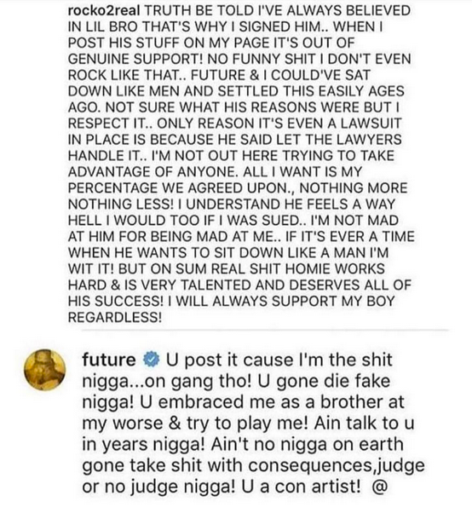This screenshot has height=507, width=472.
Task: Click future's gold profile avatar
Action: pyautogui.click(x=45, y=370)
